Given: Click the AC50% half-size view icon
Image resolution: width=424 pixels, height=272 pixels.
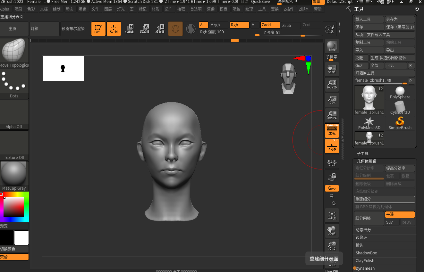Looking at the screenshot, I should coord(332,115).
